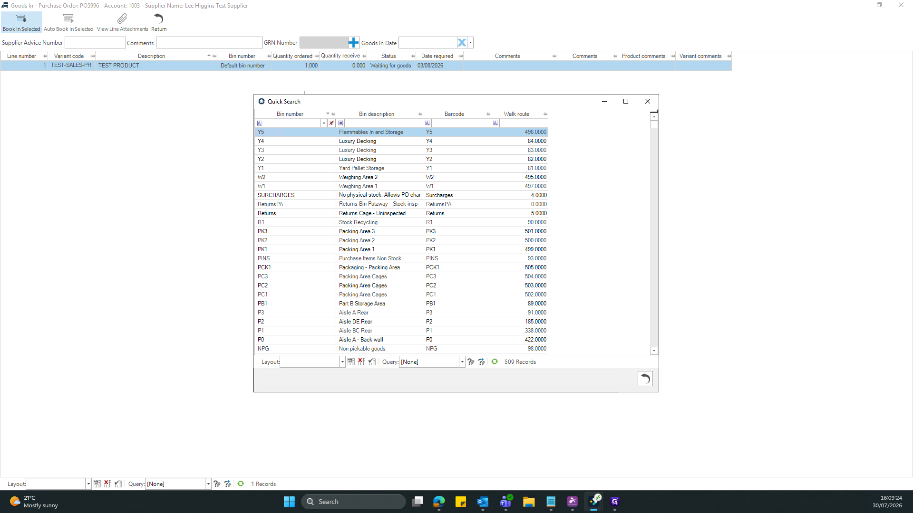Click the blue plus icon beside GRN Number

353,43
